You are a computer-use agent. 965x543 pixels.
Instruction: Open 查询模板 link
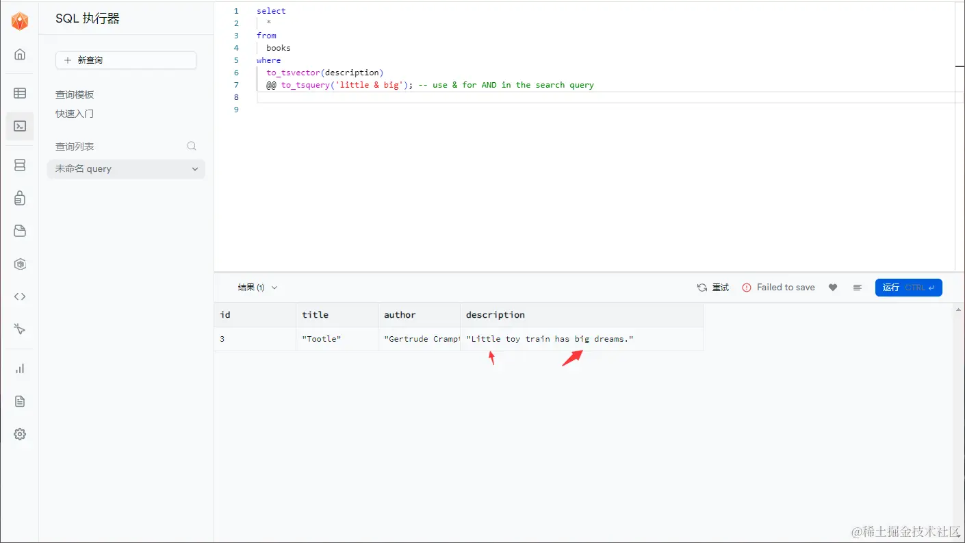[x=75, y=94]
